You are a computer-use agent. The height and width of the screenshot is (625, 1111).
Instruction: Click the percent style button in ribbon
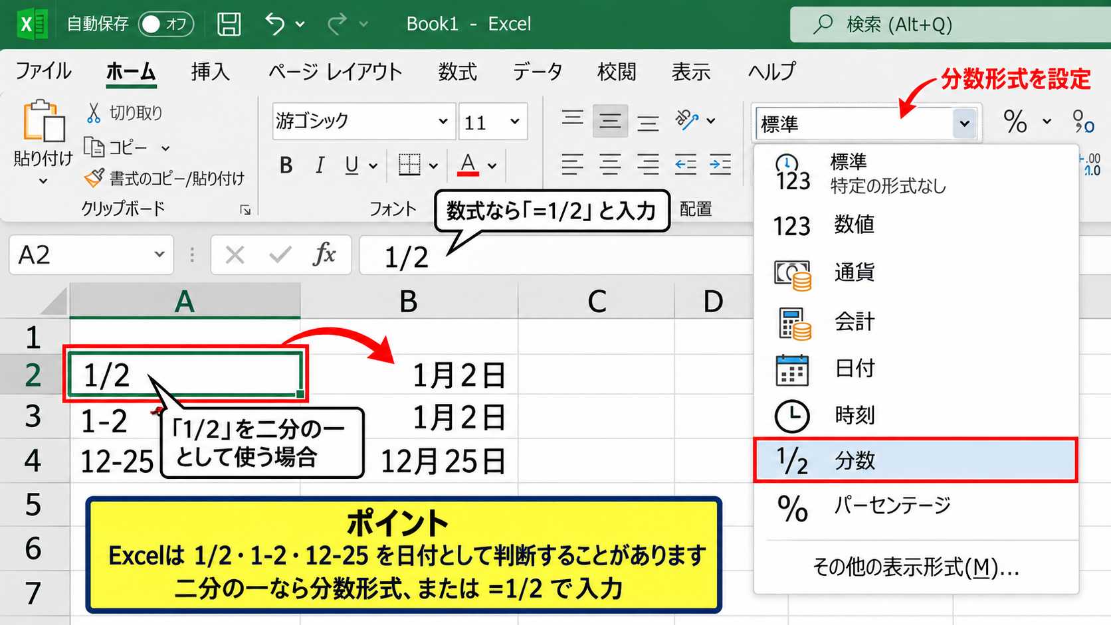tap(1015, 122)
